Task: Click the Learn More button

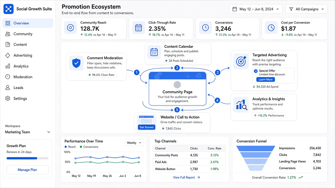Action: tap(266, 80)
